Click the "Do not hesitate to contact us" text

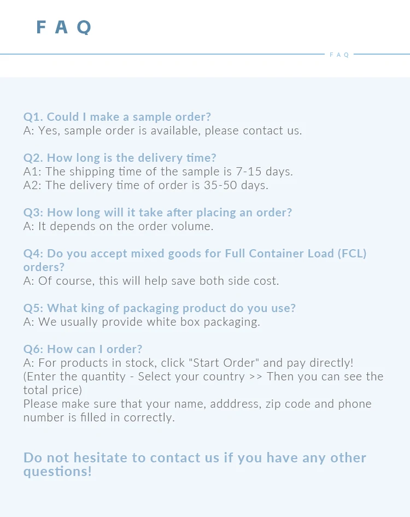pyautogui.click(x=195, y=458)
